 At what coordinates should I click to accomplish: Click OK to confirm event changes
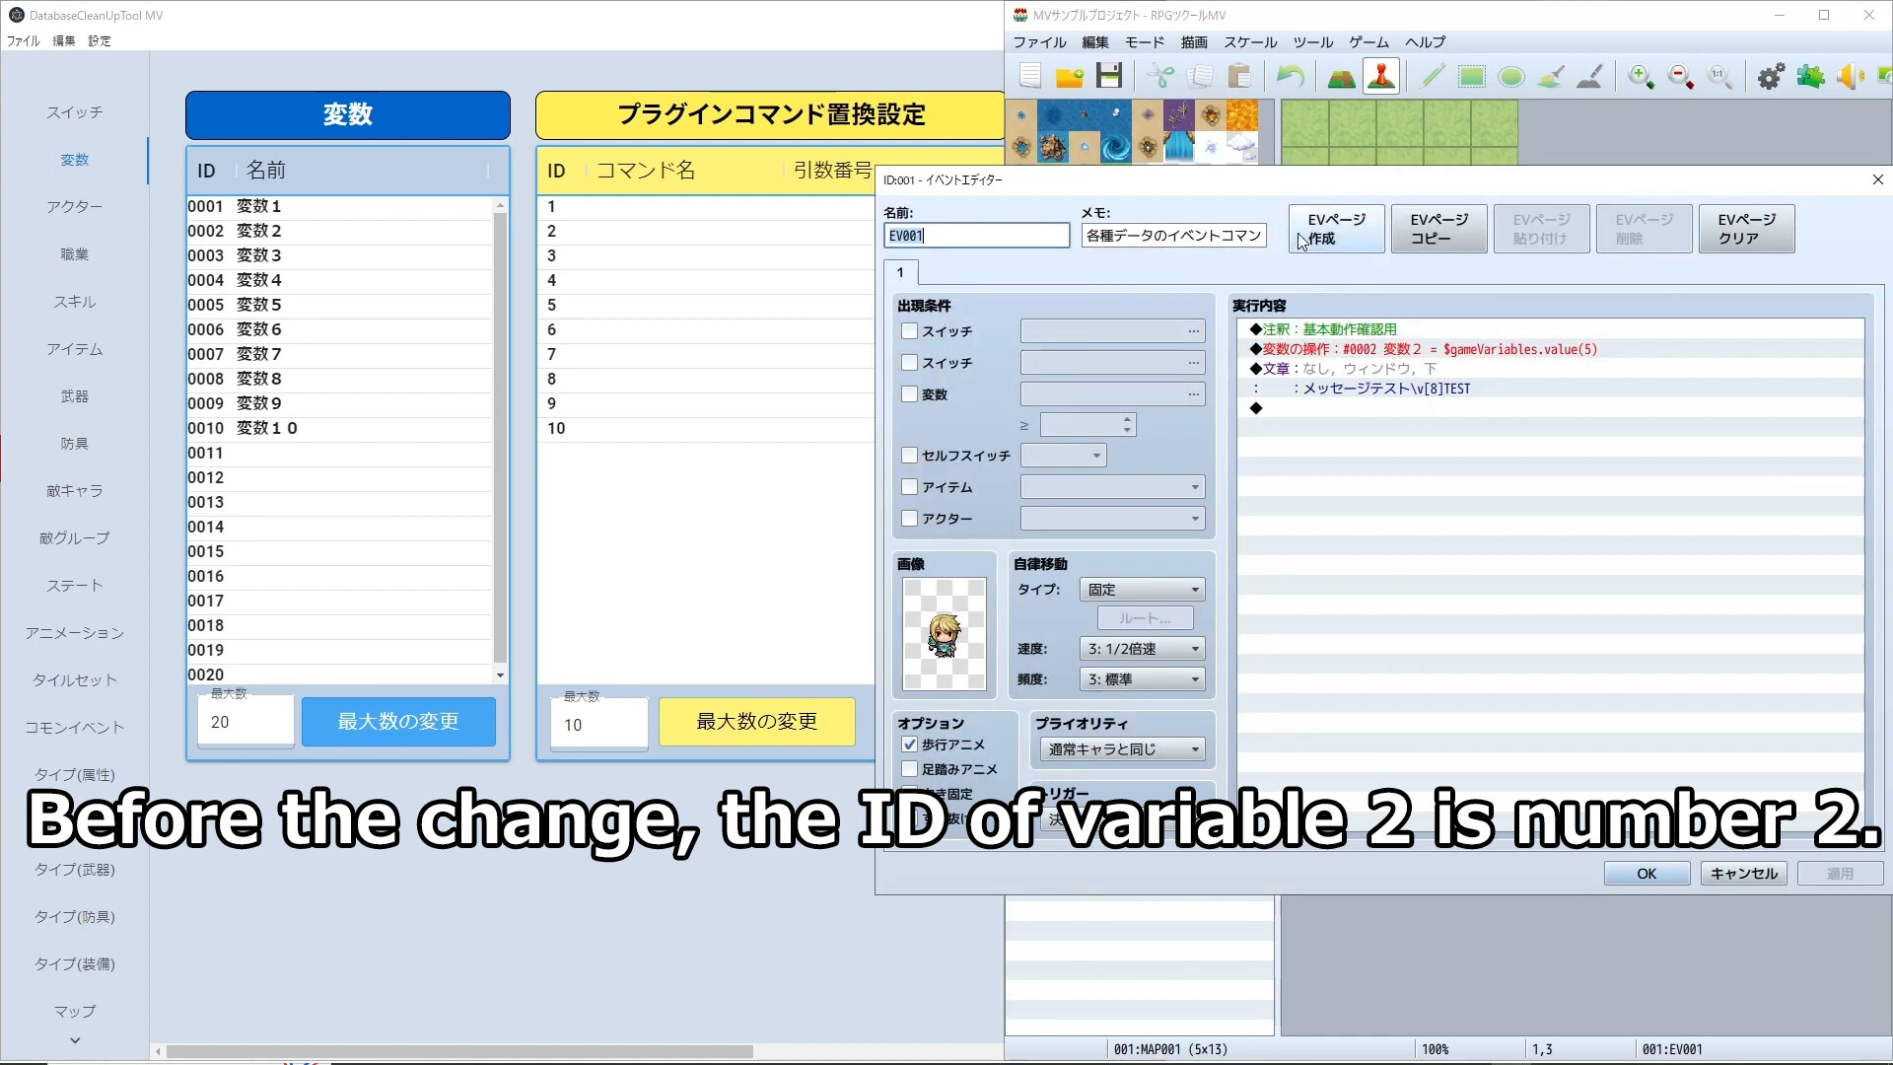(x=1644, y=873)
